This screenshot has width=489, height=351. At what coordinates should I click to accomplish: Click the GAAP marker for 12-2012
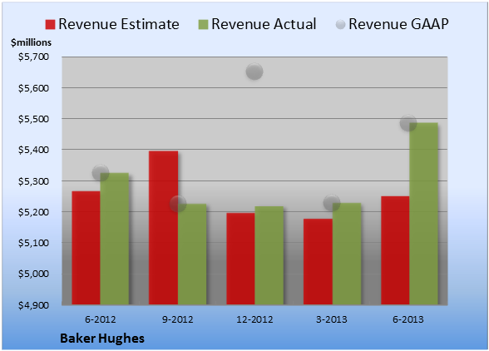pos(254,72)
